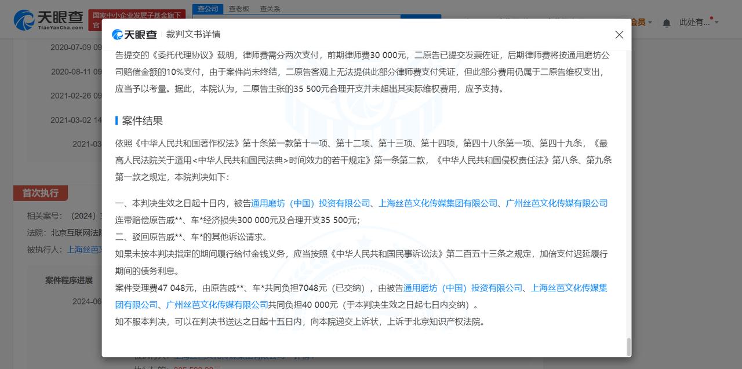Open the 上海丝 被执行人 link in the background
Image resolution: width=742 pixels, height=369 pixels.
84,250
